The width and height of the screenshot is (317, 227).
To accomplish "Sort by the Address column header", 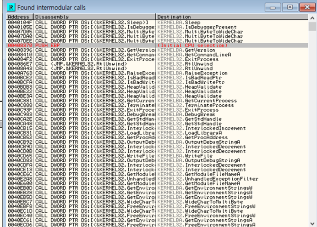I will [x=20, y=17].
